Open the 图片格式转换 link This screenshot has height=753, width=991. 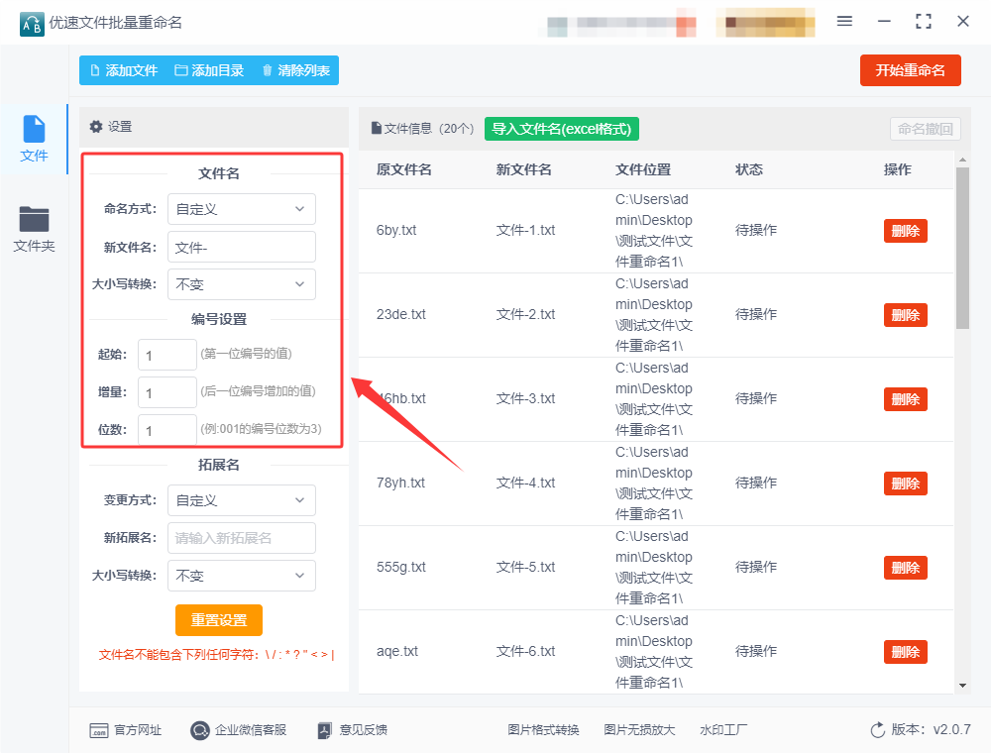point(543,730)
